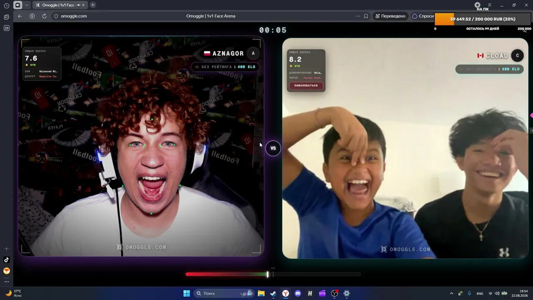
Task: Open Settings gear from the taskbar
Action: [346, 293]
